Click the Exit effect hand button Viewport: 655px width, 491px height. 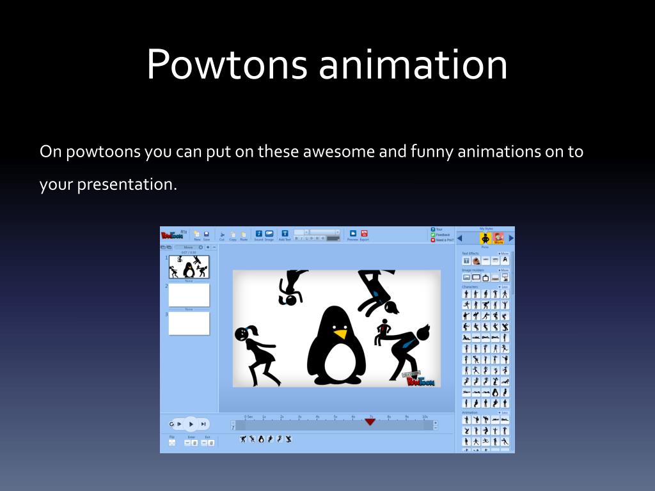click(x=211, y=442)
